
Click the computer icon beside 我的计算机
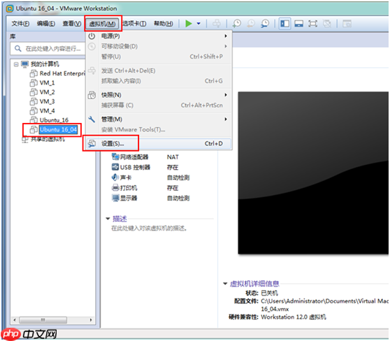[x=24, y=64]
